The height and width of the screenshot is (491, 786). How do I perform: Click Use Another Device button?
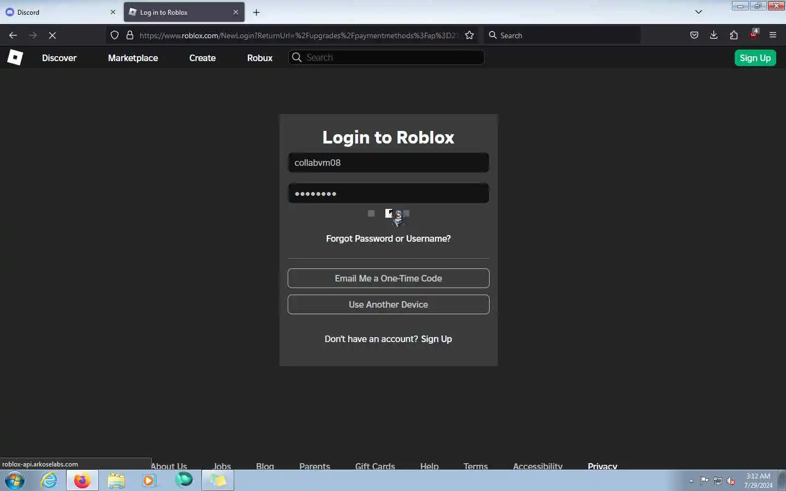click(x=389, y=304)
